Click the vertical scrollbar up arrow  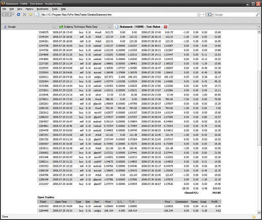click(259, 32)
